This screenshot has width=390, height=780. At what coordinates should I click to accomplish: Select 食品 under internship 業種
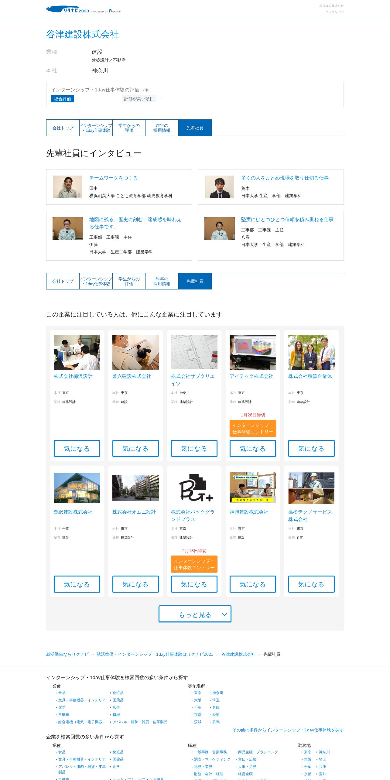click(x=62, y=693)
